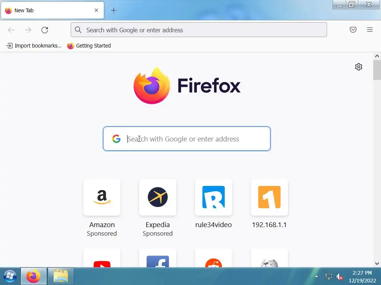Show hidden system tray icons
The width and height of the screenshot is (381, 285).
316,276
